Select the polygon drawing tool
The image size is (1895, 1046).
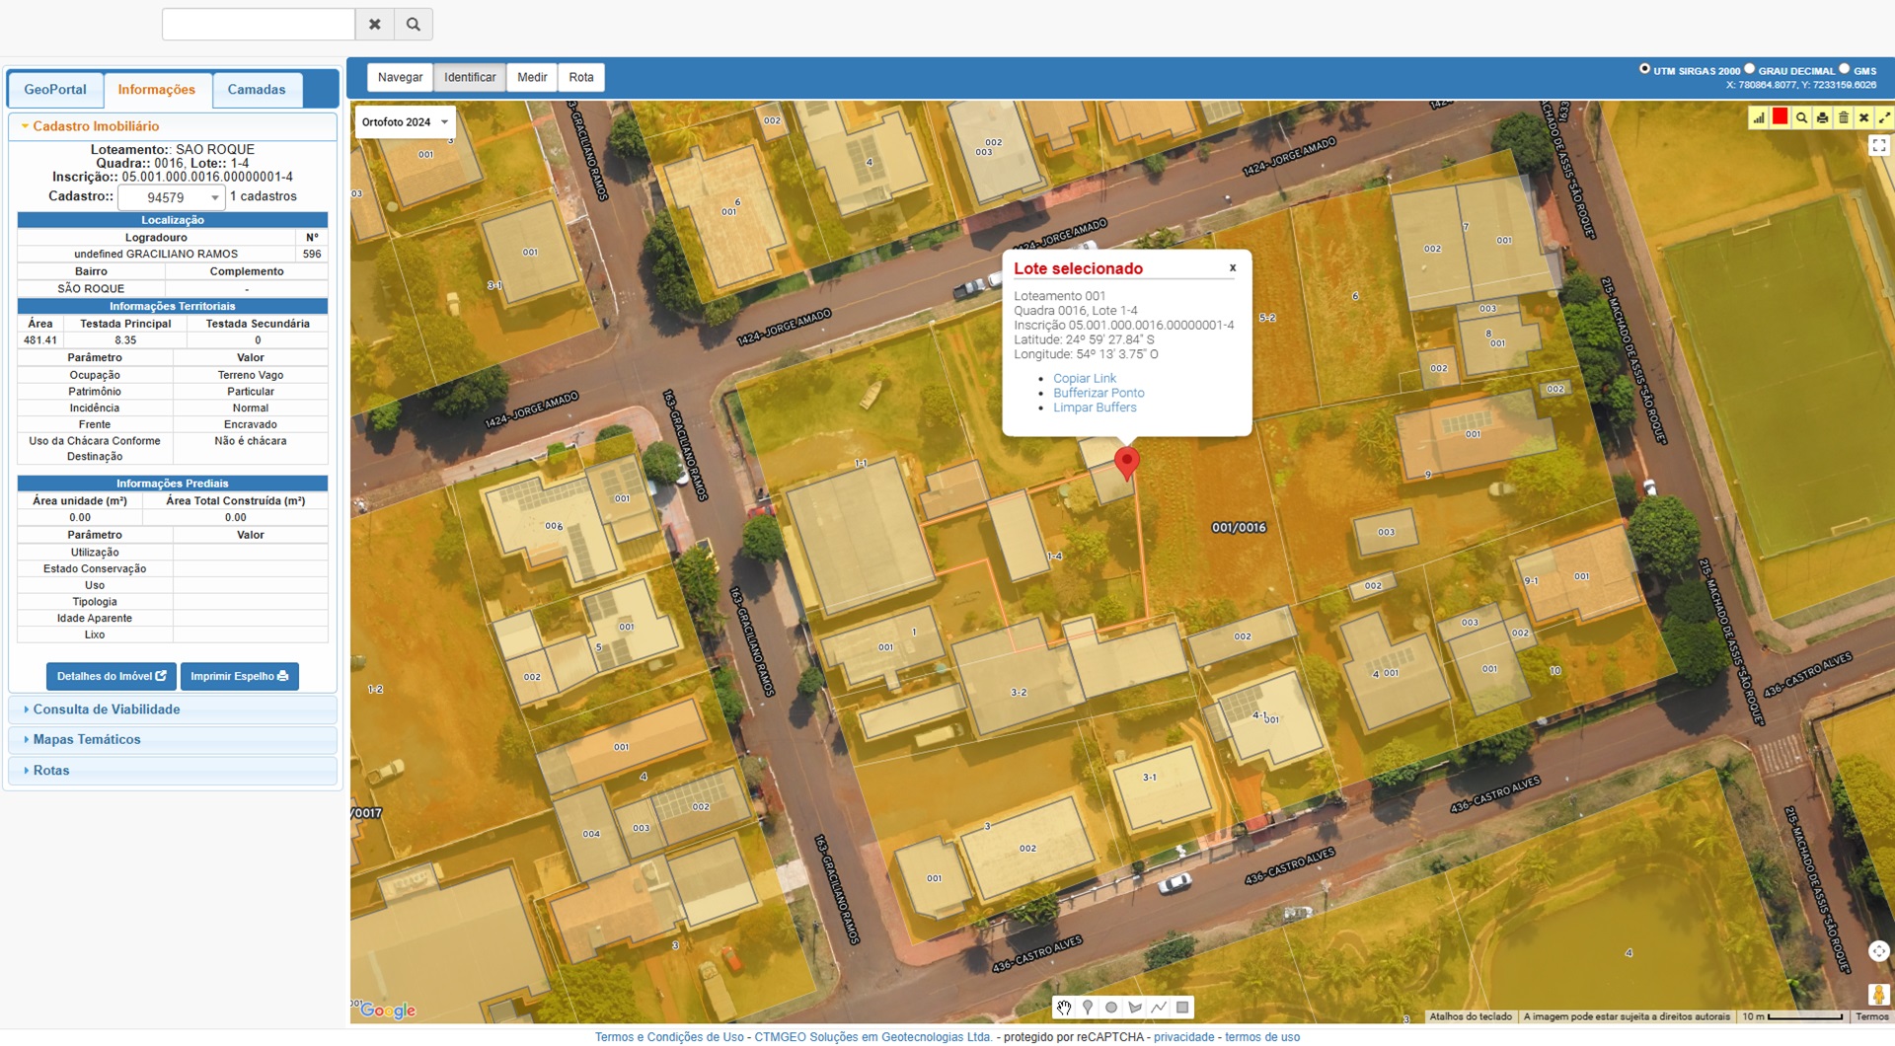tap(1135, 1008)
